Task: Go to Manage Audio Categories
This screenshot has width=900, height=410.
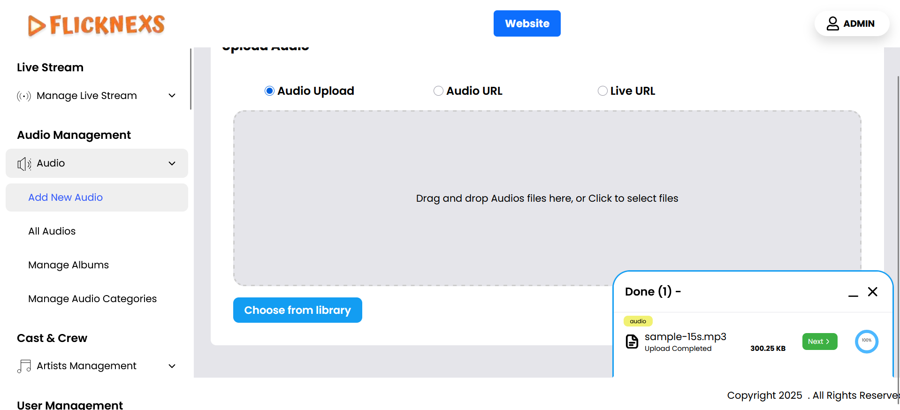Action: click(92, 299)
